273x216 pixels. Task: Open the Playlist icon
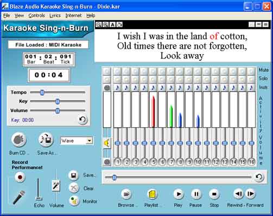coord(152,194)
